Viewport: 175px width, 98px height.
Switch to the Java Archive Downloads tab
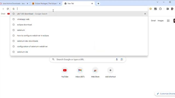(x=14, y=4)
